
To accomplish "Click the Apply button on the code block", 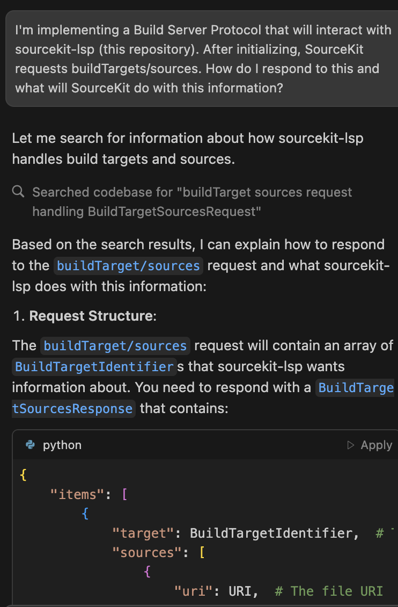I will (370, 445).
